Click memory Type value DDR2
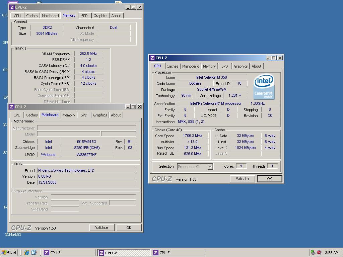343x257 pixels. (47, 27)
